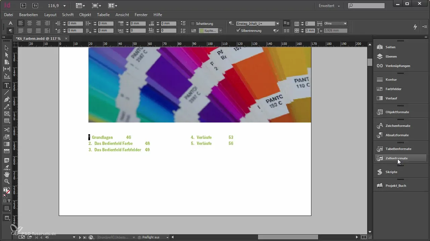Open Adobe Bridge via Br icon

click(x=23, y=6)
